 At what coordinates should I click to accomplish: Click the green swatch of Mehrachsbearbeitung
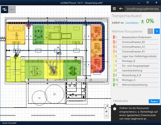(114, 85)
